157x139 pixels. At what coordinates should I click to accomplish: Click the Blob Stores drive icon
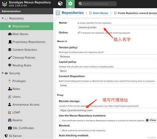pos(10,34)
